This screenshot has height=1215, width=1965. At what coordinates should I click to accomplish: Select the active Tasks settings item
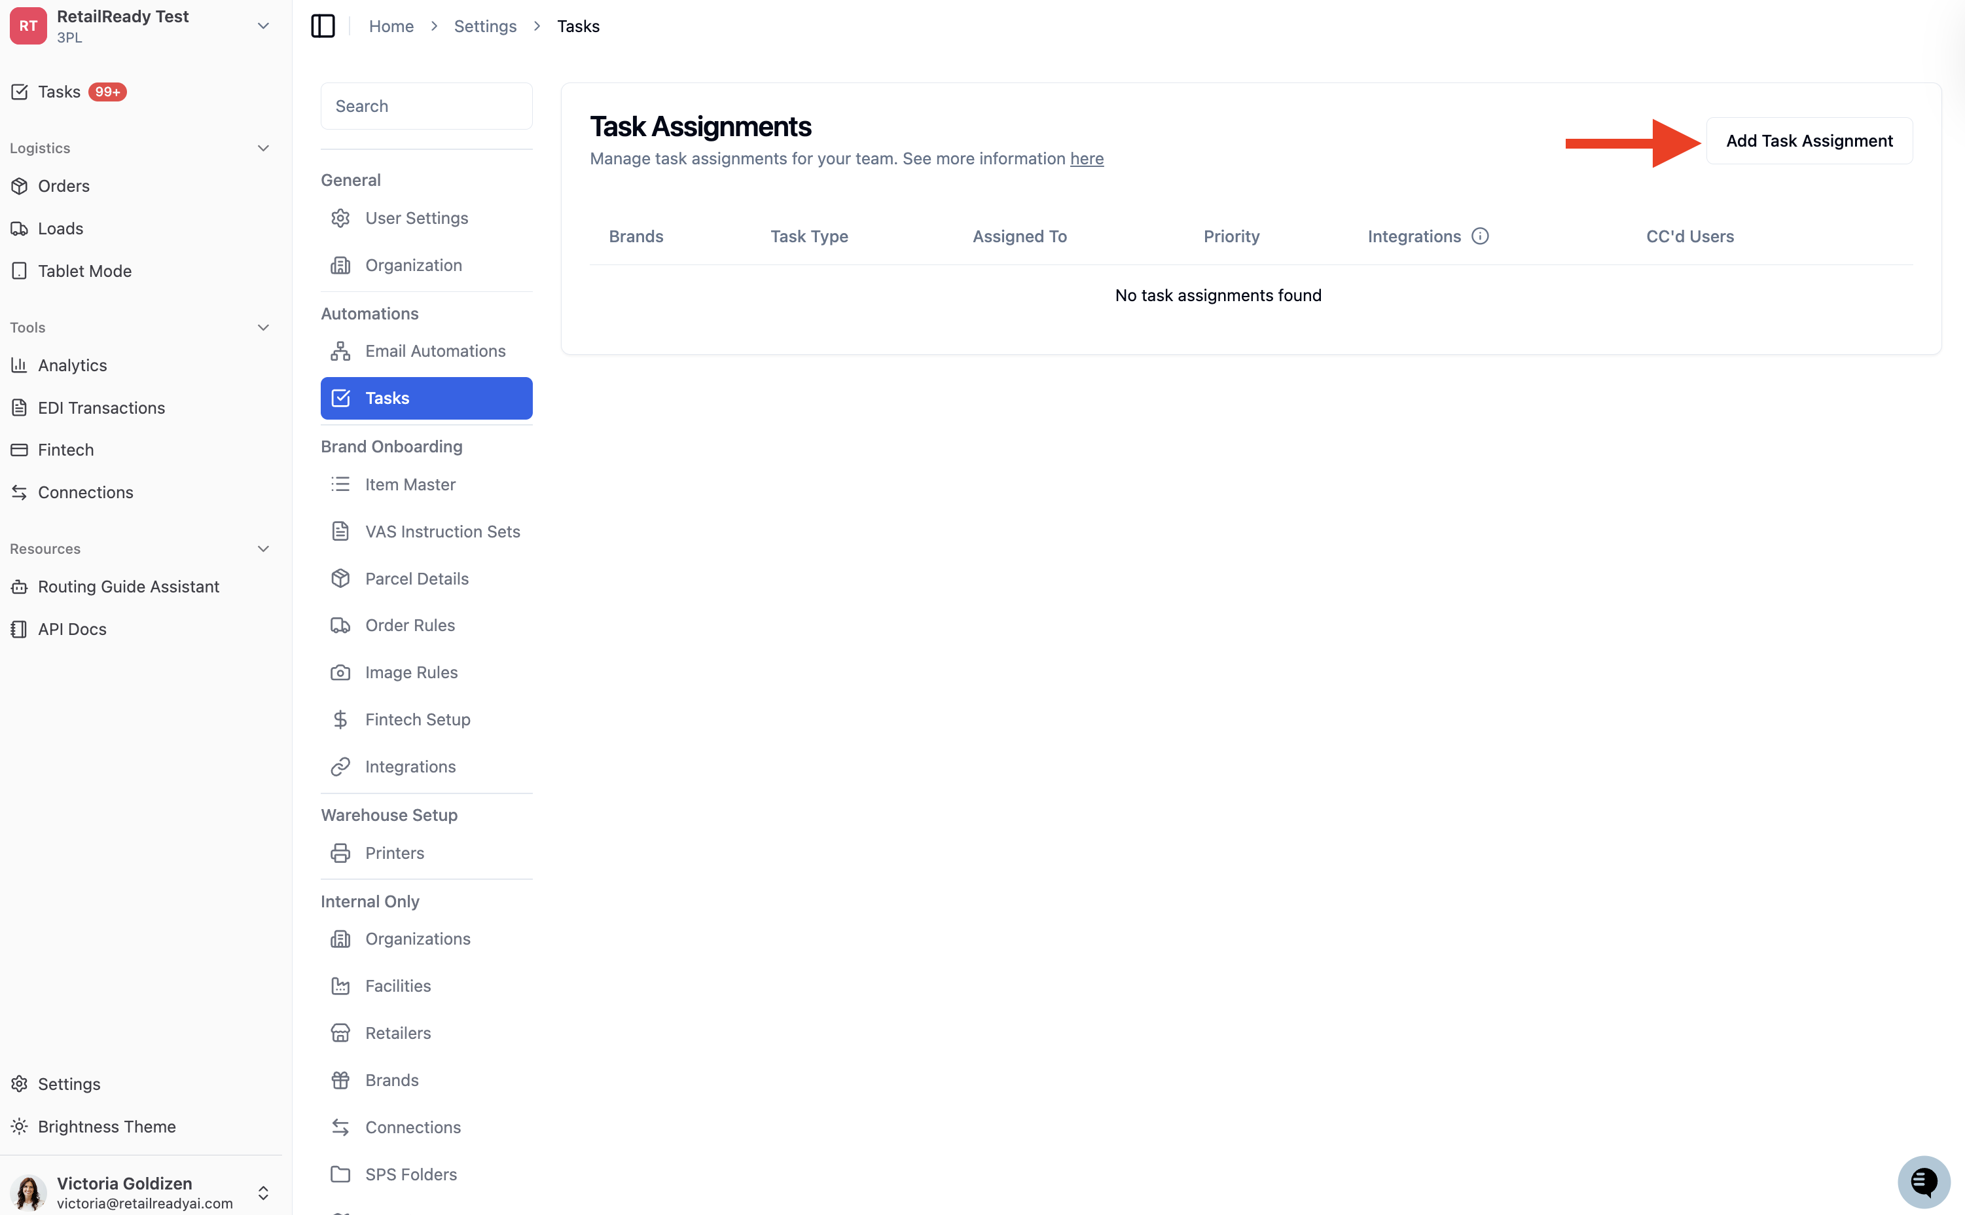pos(425,398)
